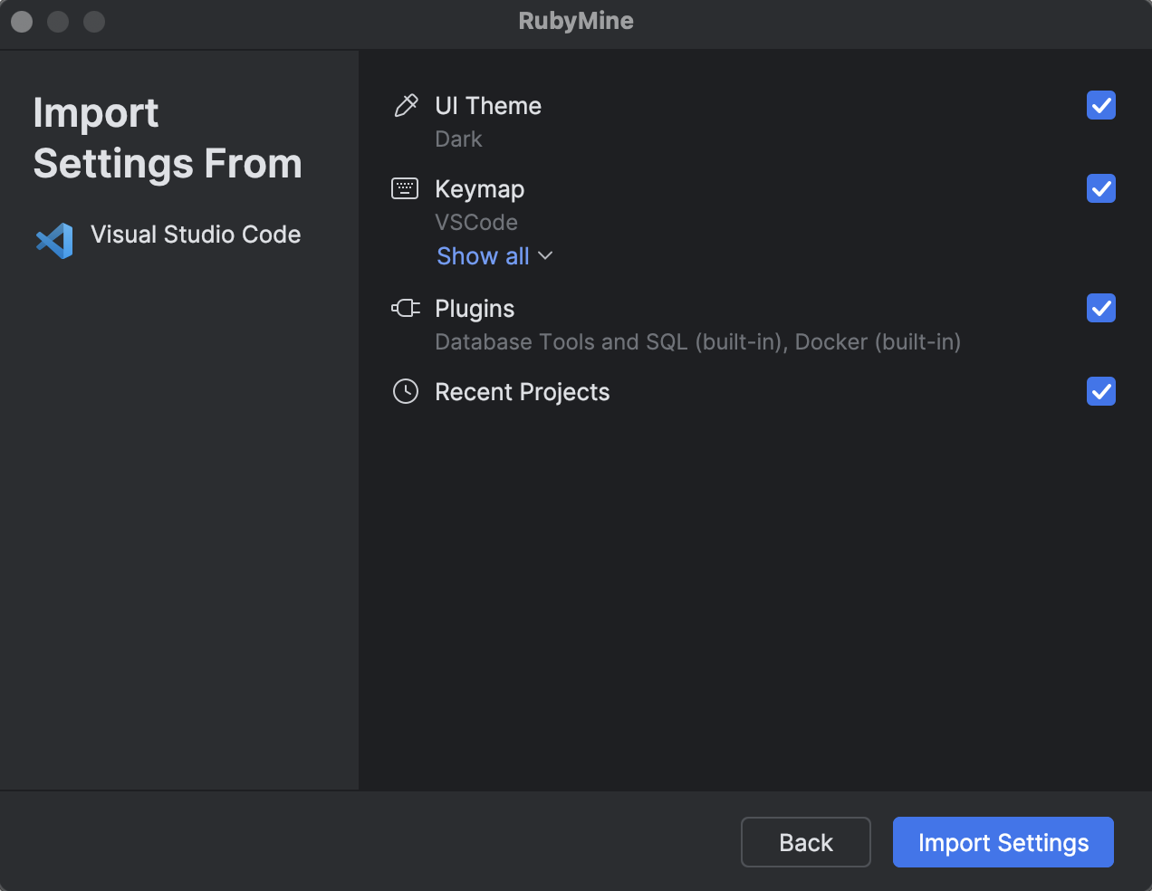This screenshot has width=1152, height=891.
Task: Uncheck the Keymap import option
Action: click(x=1100, y=188)
